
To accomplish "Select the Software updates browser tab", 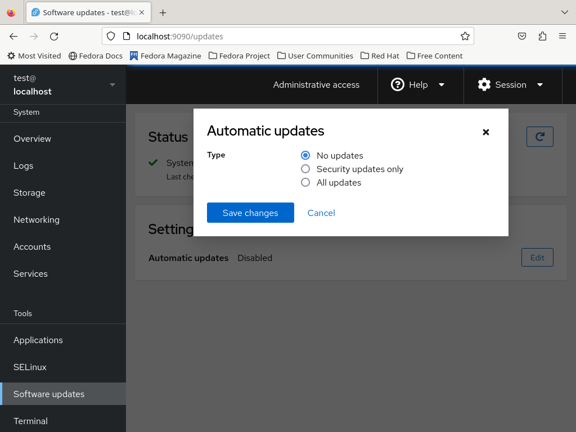I will 88,12.
